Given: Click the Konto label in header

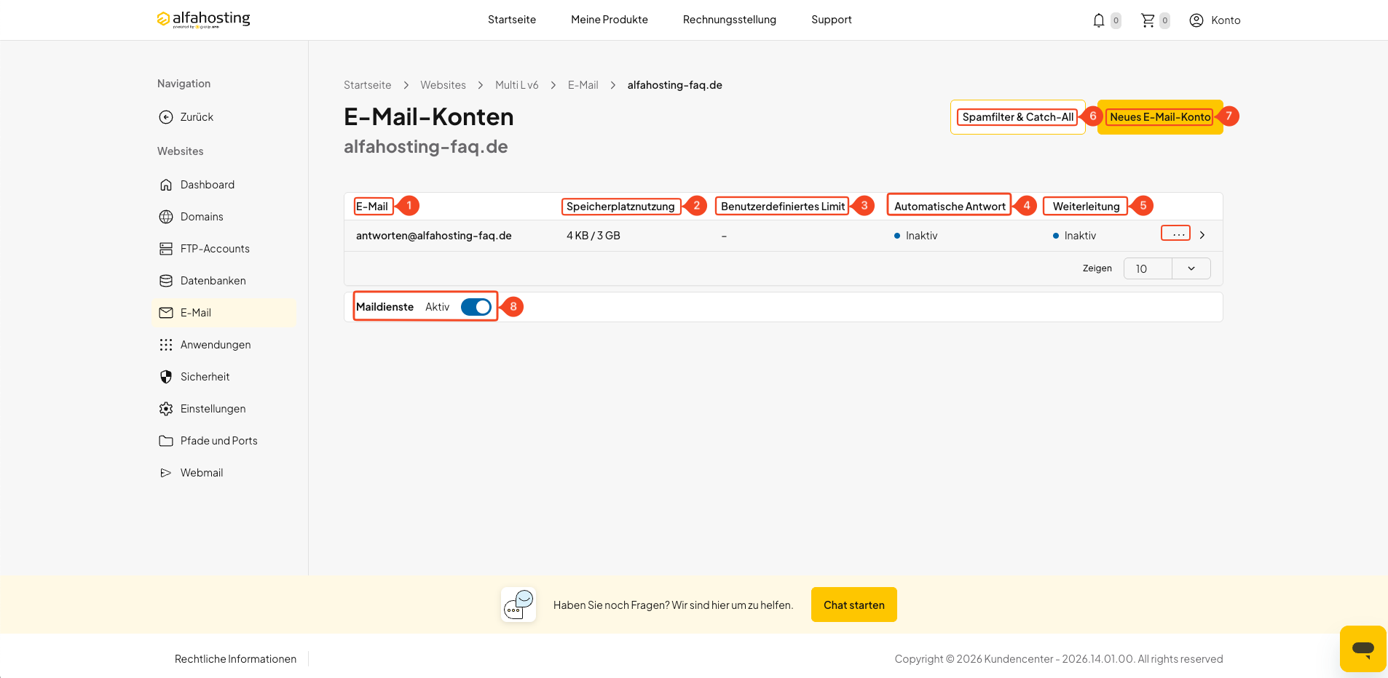Looking at the screenshot, I should click(x=1226, y=20).
